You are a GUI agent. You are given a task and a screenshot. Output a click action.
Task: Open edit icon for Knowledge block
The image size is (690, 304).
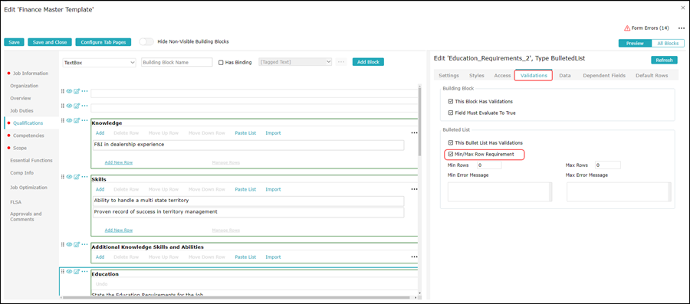pyautogui.click(x=77, y=120)
